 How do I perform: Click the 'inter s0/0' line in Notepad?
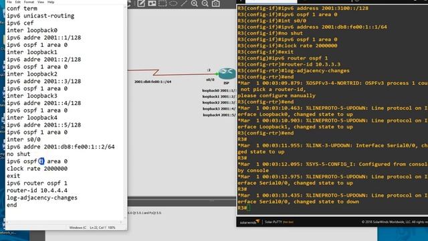(23, 140)
